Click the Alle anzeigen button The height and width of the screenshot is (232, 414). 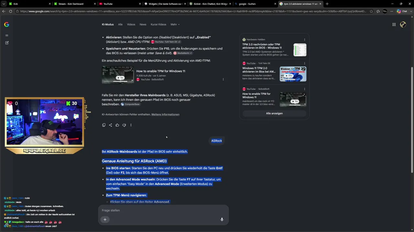coord(274,113)
